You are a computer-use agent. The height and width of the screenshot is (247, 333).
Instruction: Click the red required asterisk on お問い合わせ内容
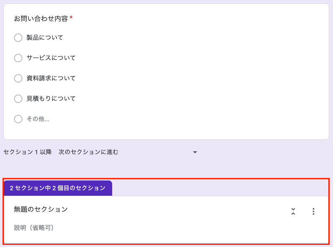(71, 18)
